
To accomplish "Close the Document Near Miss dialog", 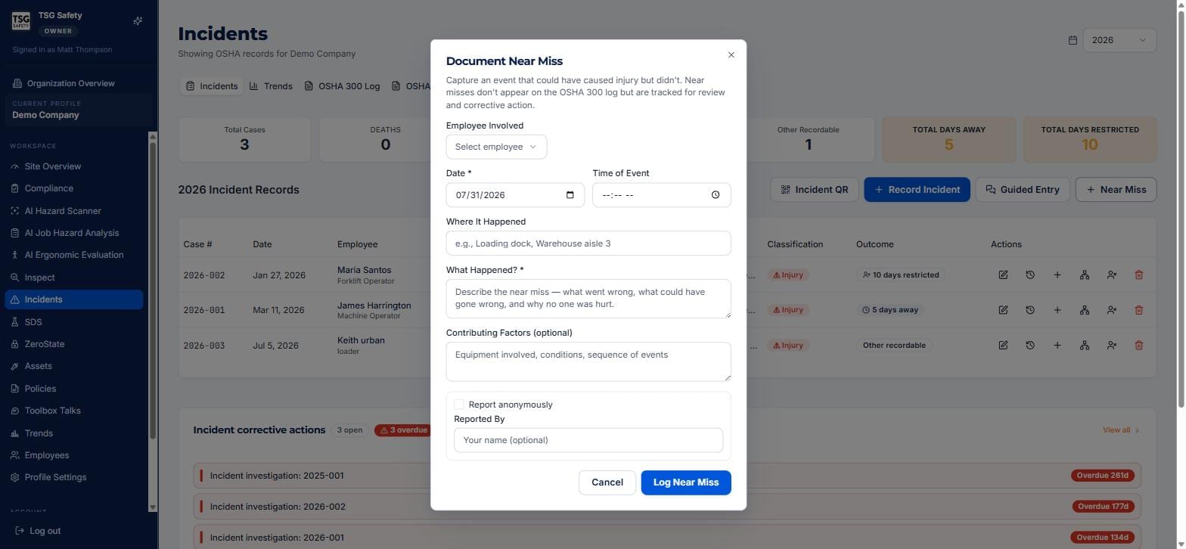I will click(731, 55).
